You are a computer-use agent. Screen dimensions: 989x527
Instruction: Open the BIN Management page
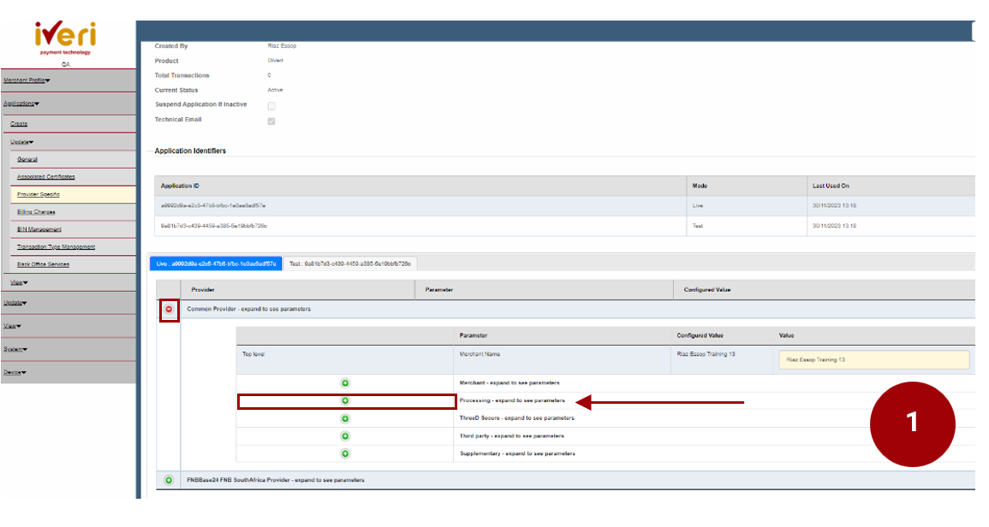(39, 229)
